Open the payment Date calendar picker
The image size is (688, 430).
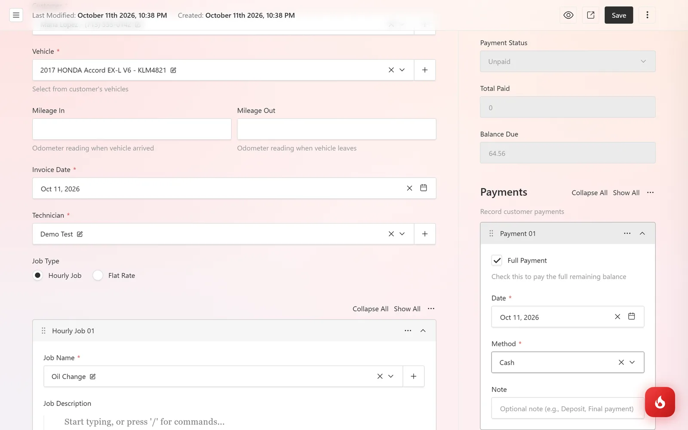point(632,316)
